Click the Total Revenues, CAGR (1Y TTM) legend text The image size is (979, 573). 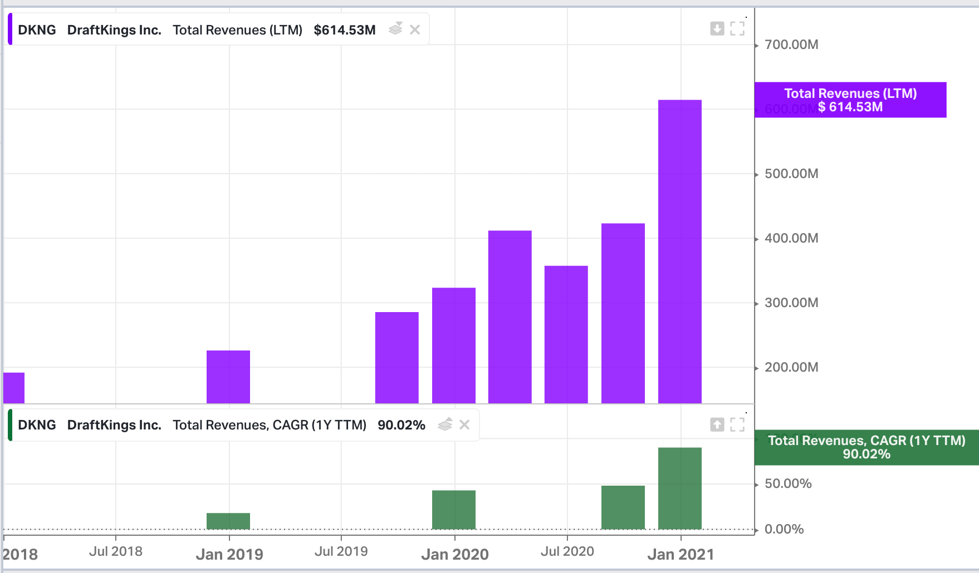coord(270,425)
